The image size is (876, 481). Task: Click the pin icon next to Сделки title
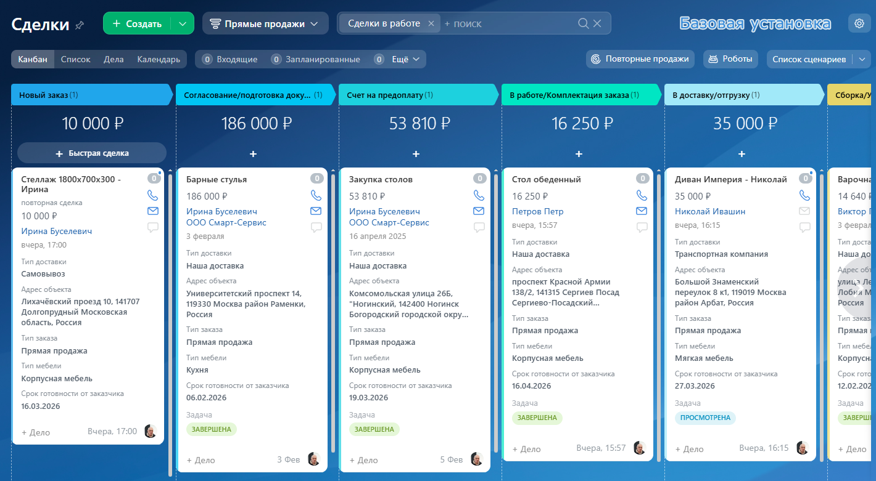[x=79, y=25]
